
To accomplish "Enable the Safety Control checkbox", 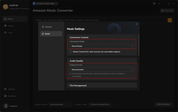I will click(71, 51).
